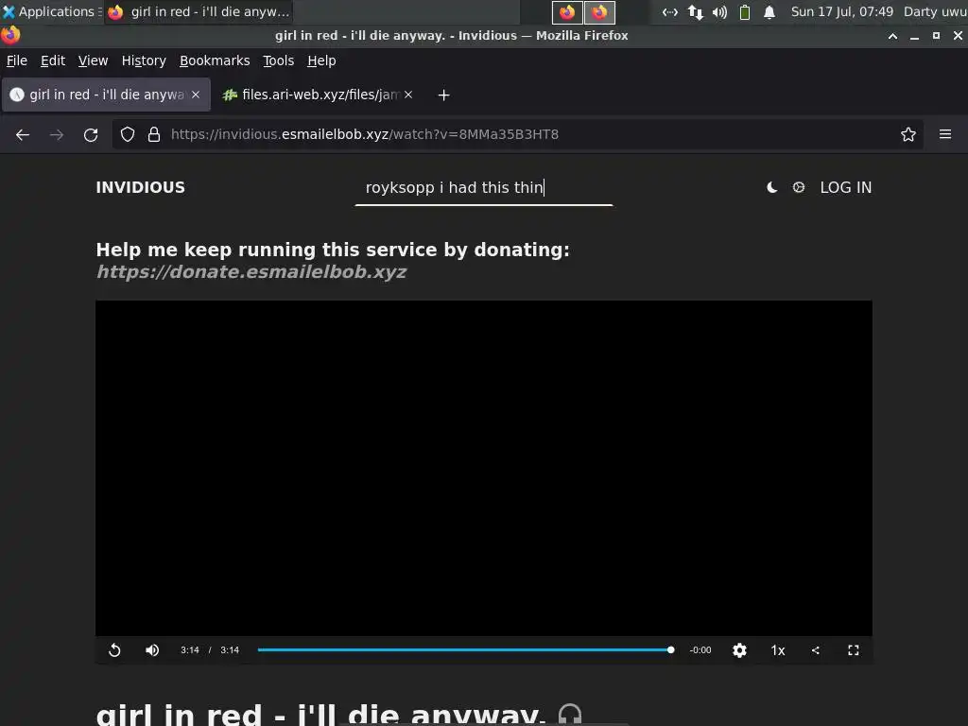The height and width of the screenshot is (726, 968).
Task: Open the donate.esmailelbob.xyz link
Action: coord(251,271)
